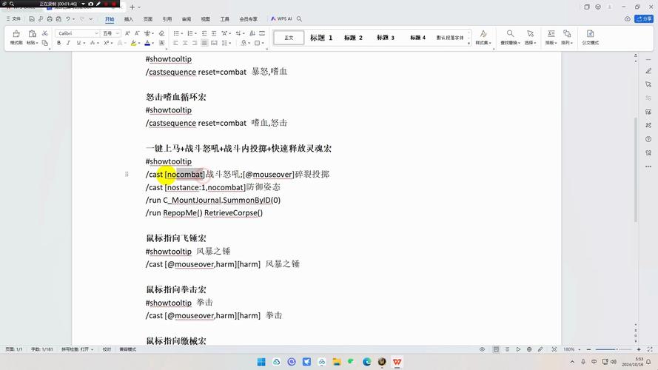Toggle Italic formatting
This screenshot has width=658, height=370.
pyautogui.click(x=68, y=43)
